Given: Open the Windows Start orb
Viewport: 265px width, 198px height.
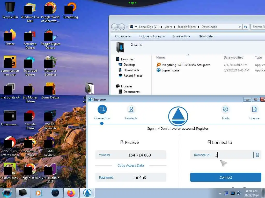Looking at the screenshot, I should click(7, 193).
